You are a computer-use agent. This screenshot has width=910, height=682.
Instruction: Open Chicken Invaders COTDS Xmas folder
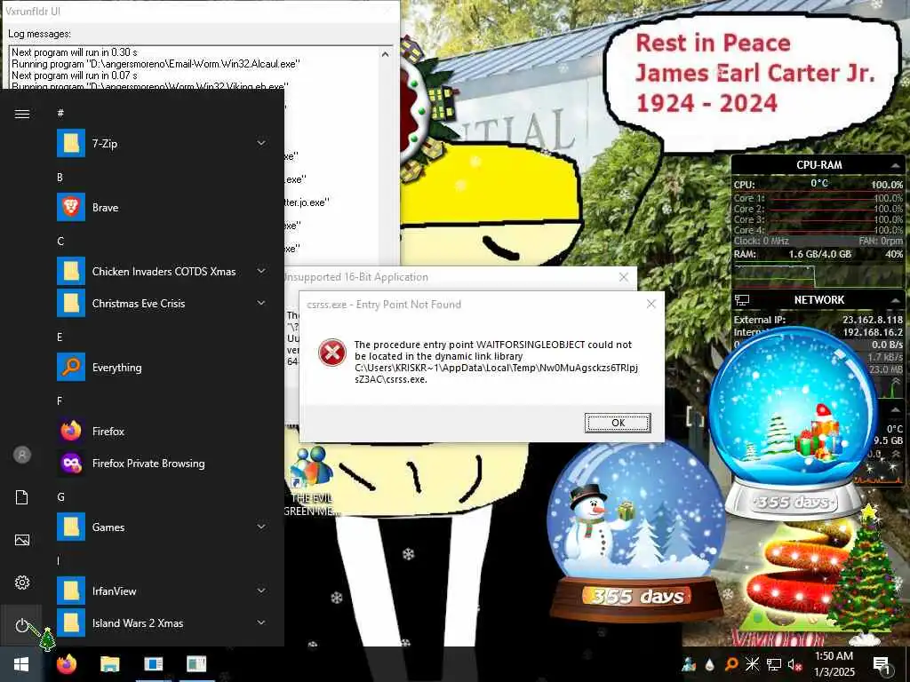coord(163,272)
